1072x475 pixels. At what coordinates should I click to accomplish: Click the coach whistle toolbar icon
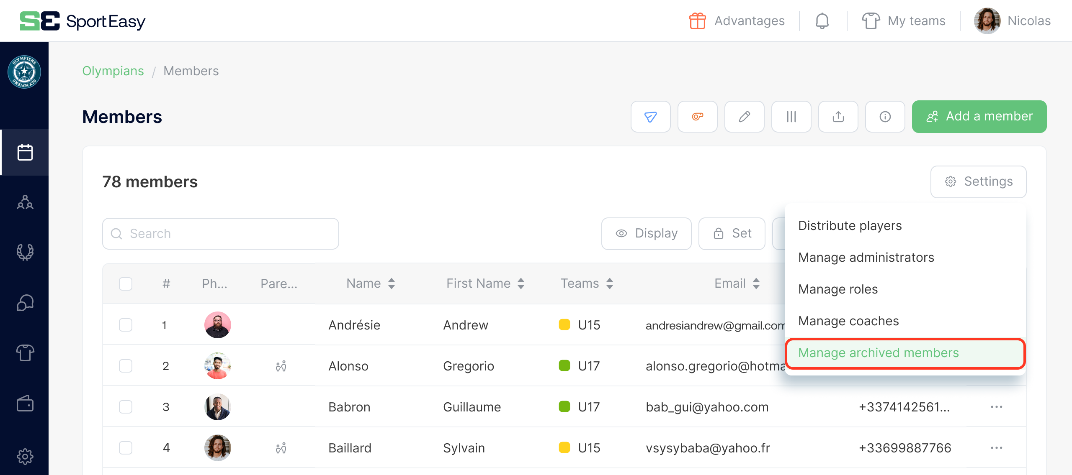coord(697,117)
